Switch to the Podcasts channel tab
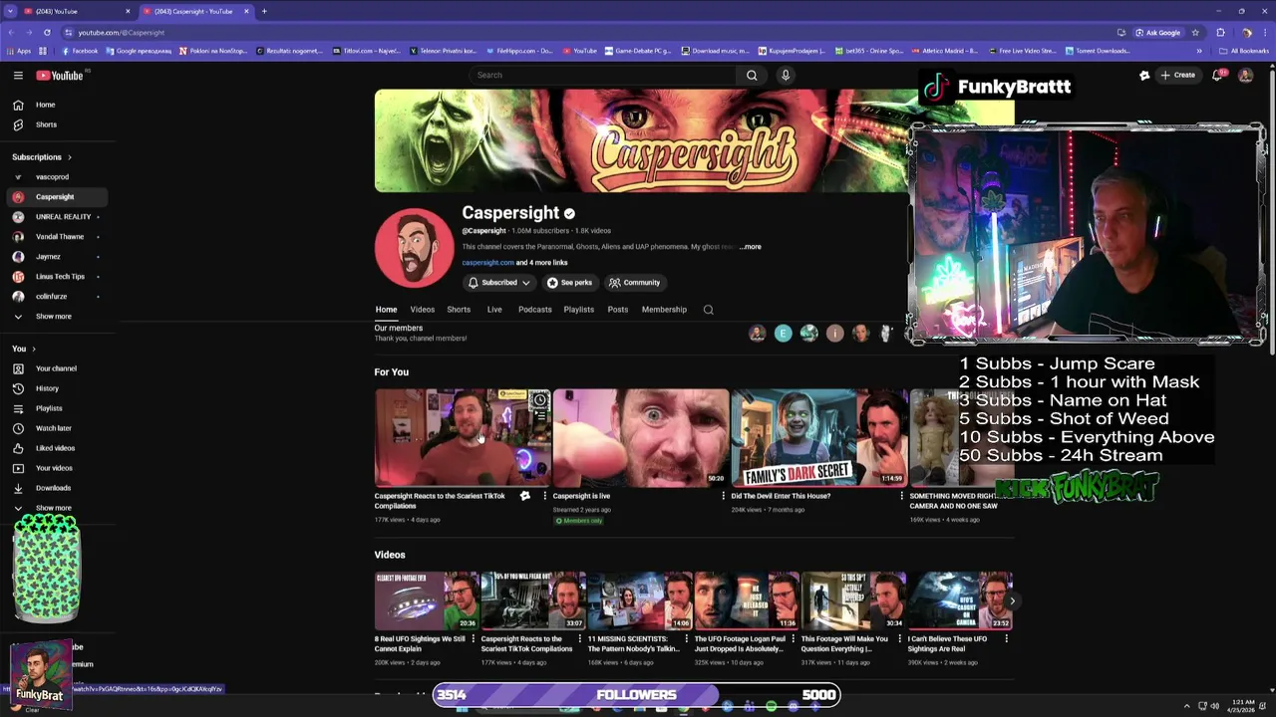The height and width of the screenshot is (717, 1276). pos(535,310)
